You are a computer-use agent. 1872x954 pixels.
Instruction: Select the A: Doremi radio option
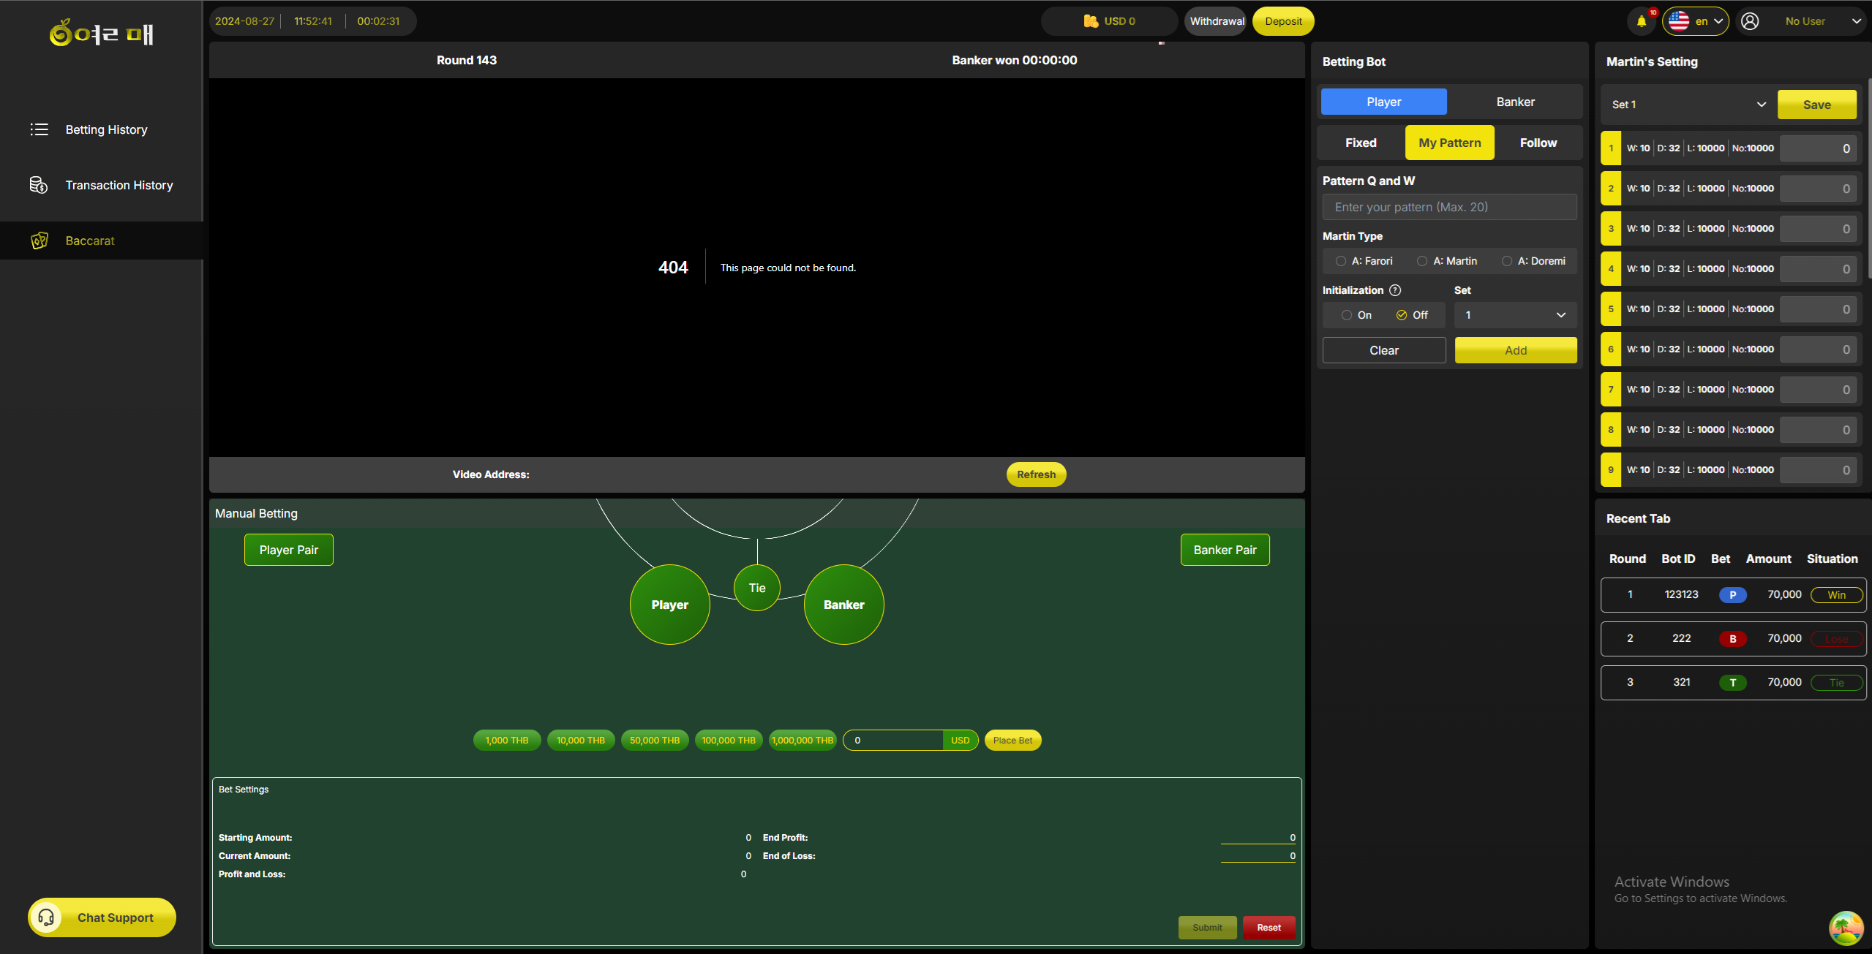tap(1507, 261)
